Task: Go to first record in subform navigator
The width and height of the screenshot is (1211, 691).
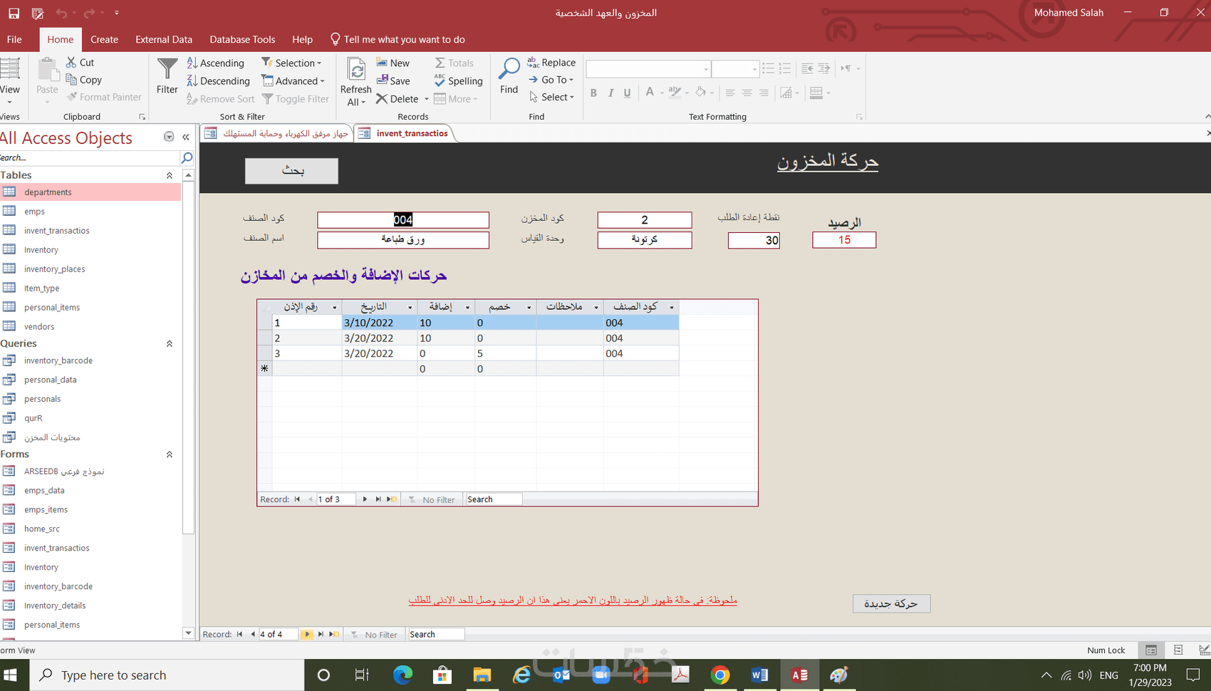Action: tap(297, 499)
